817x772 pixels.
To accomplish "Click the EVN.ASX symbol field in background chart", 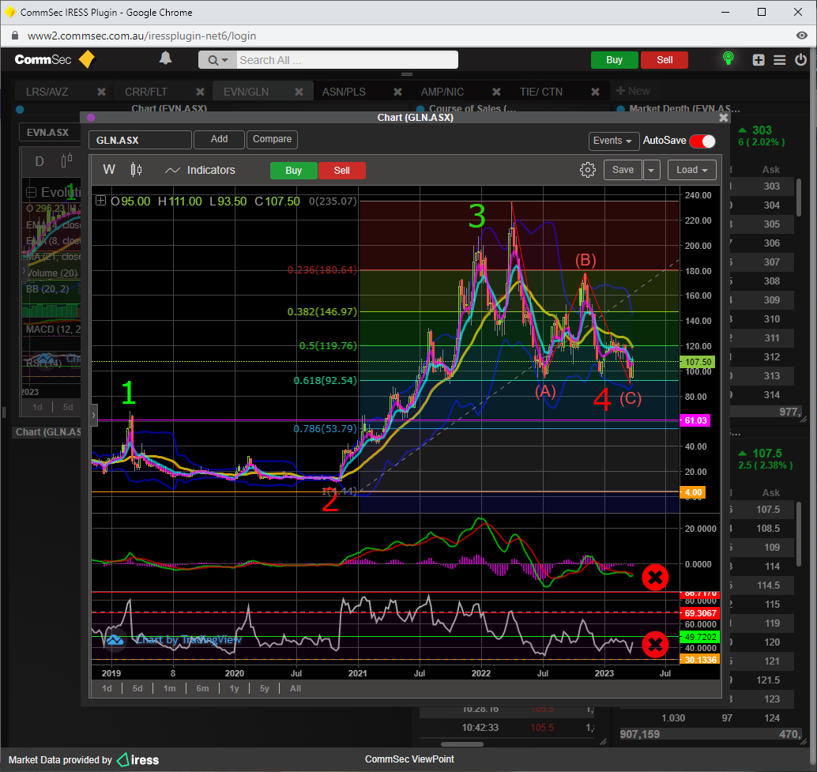I will tap(50, 133).
